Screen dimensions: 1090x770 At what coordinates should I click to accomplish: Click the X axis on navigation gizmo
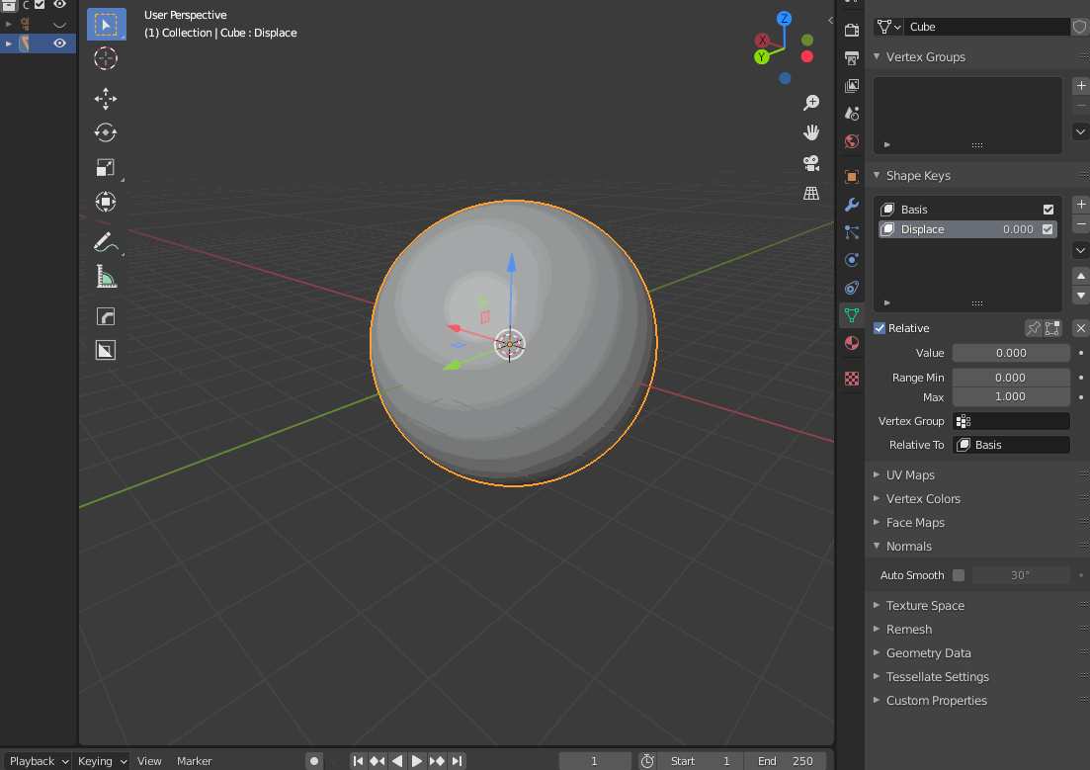tap(763, 41)
